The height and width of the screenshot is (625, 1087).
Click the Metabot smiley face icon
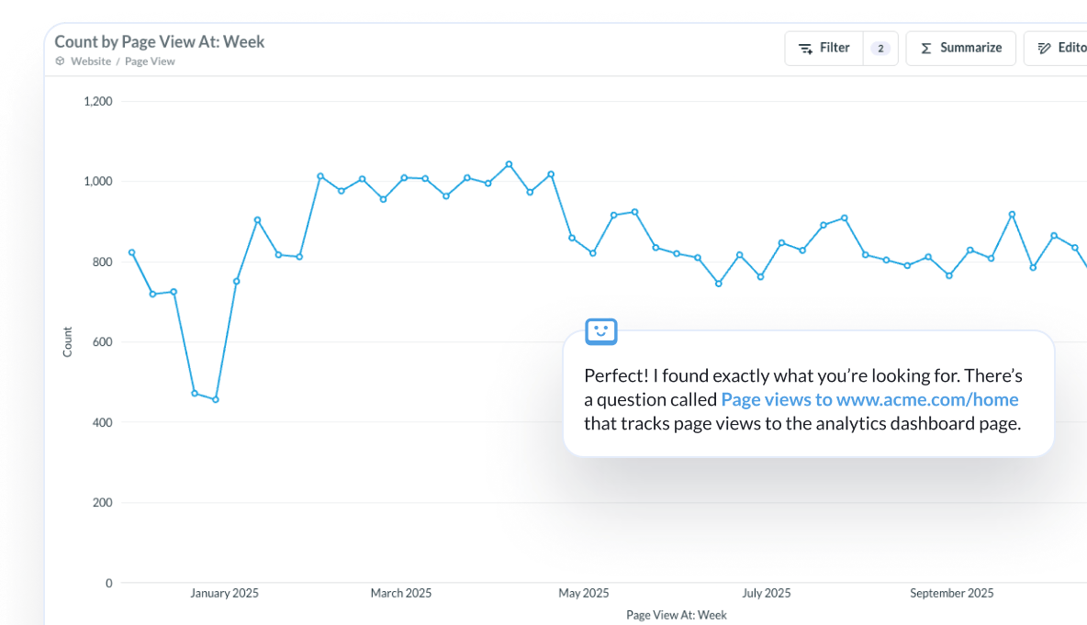pos(601,331)
